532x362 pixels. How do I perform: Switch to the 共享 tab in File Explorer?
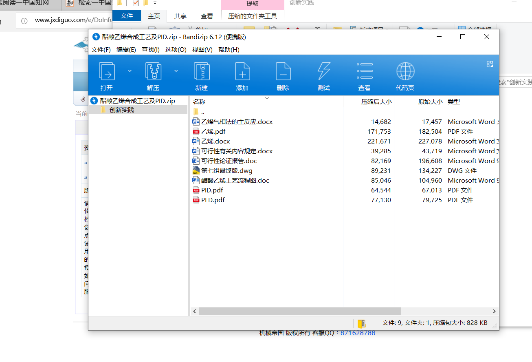tap(180, 16)
